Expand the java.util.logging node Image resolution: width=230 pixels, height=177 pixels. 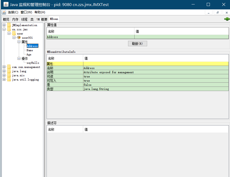(x=4, y=79)
